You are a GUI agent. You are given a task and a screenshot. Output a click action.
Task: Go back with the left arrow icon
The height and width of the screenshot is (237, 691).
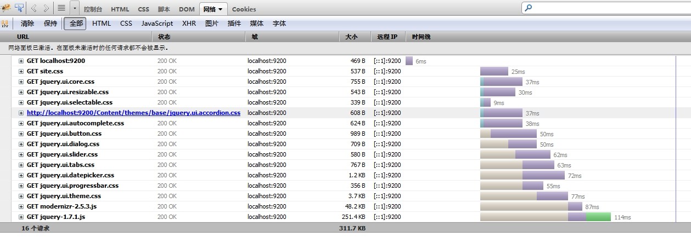click(34, 8)
